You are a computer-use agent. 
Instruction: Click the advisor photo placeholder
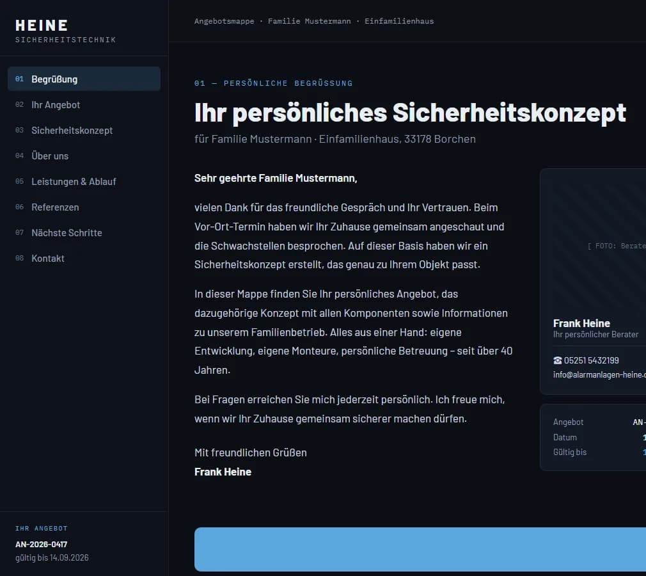pos(599,246)
